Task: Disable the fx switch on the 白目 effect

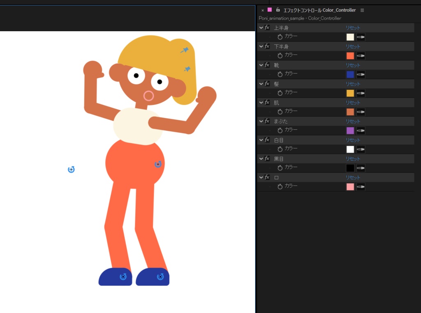Action: pyautogui.click(x=267, y=140)
